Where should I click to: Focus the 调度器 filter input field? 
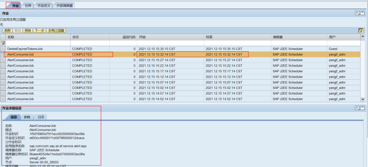pos(299,43)
